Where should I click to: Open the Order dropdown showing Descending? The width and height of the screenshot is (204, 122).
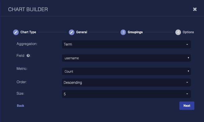point(126,83)
